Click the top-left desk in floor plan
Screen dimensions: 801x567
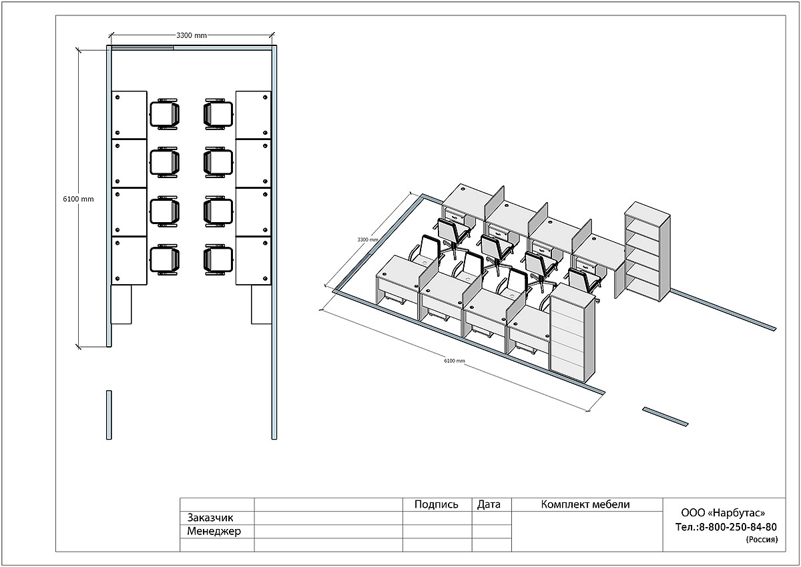pyautogui.click(x=129, y=115)
